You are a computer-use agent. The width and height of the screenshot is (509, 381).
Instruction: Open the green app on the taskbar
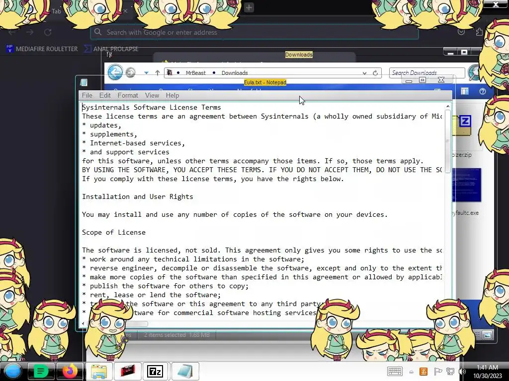click(x=41, y=371)
